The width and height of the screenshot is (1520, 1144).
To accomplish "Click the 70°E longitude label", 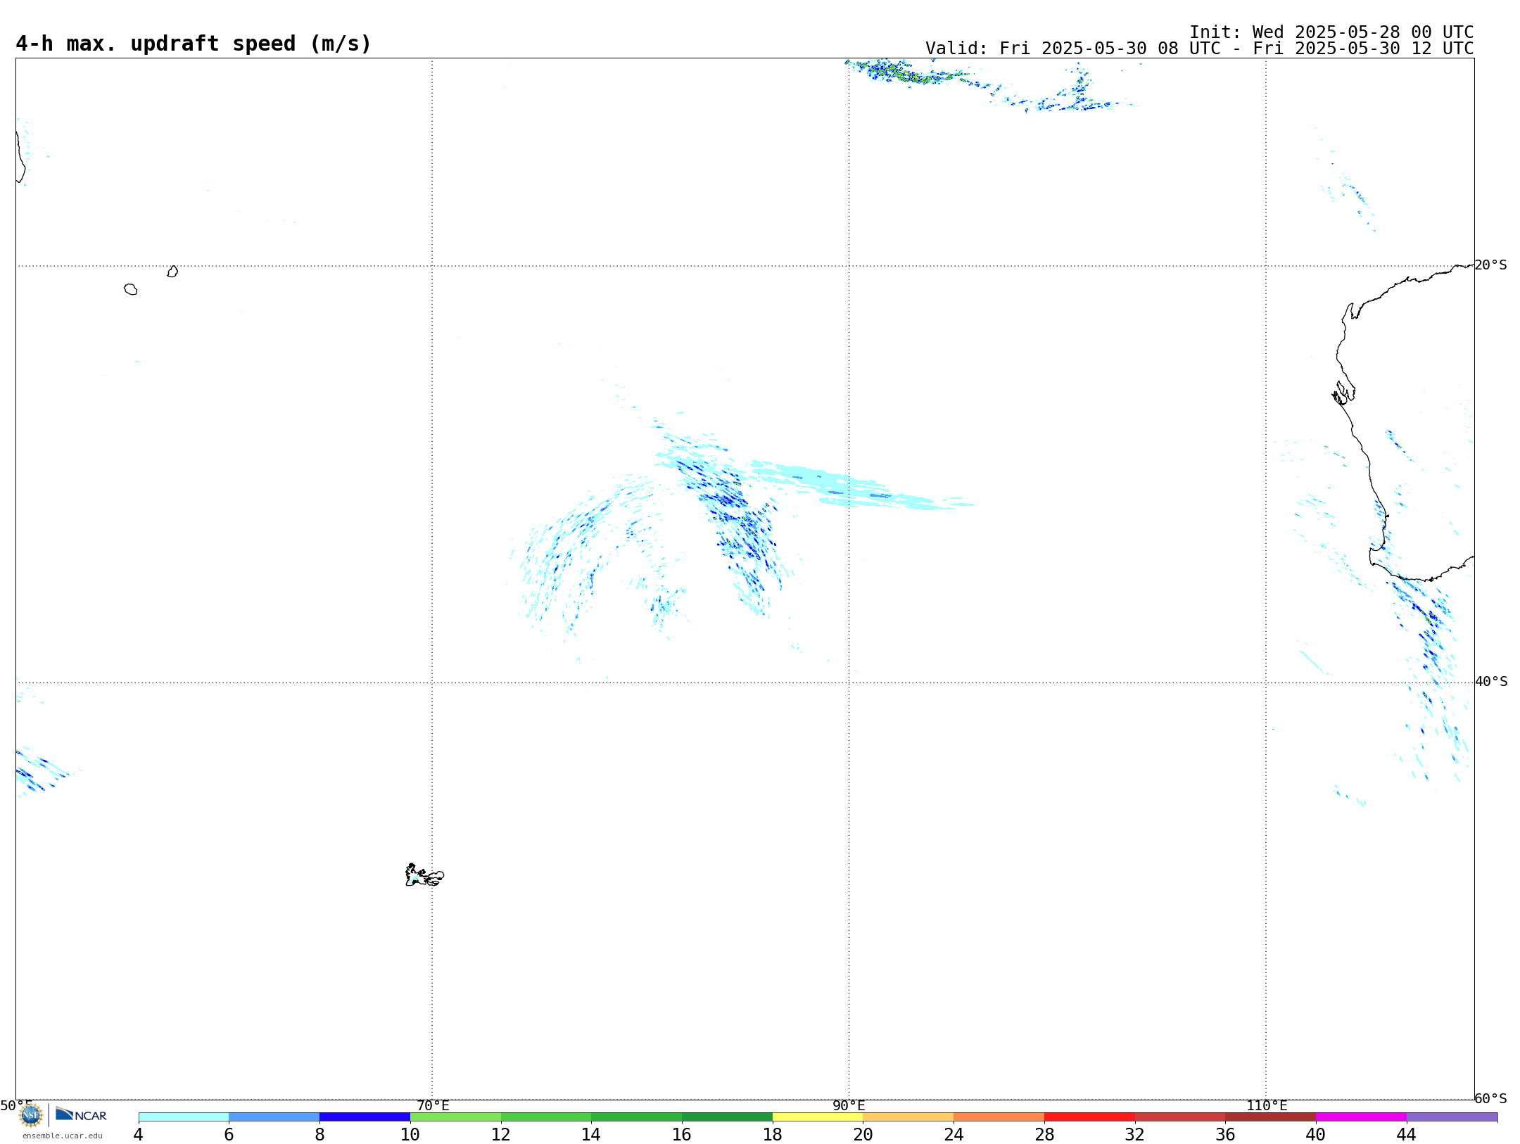I will 433,1106.
